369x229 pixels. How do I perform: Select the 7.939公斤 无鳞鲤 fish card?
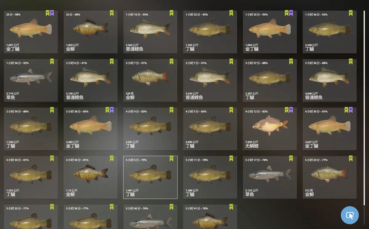click(x=270, y=129)
